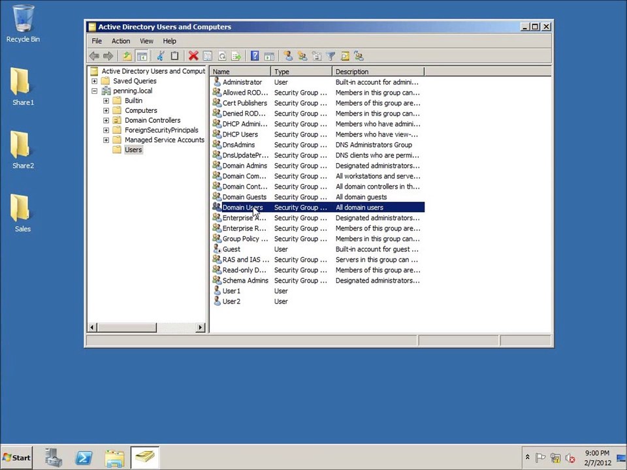Click the action pane show/hide icon
The width and height of the screenshot is (627, 470).
pos(269,56)
